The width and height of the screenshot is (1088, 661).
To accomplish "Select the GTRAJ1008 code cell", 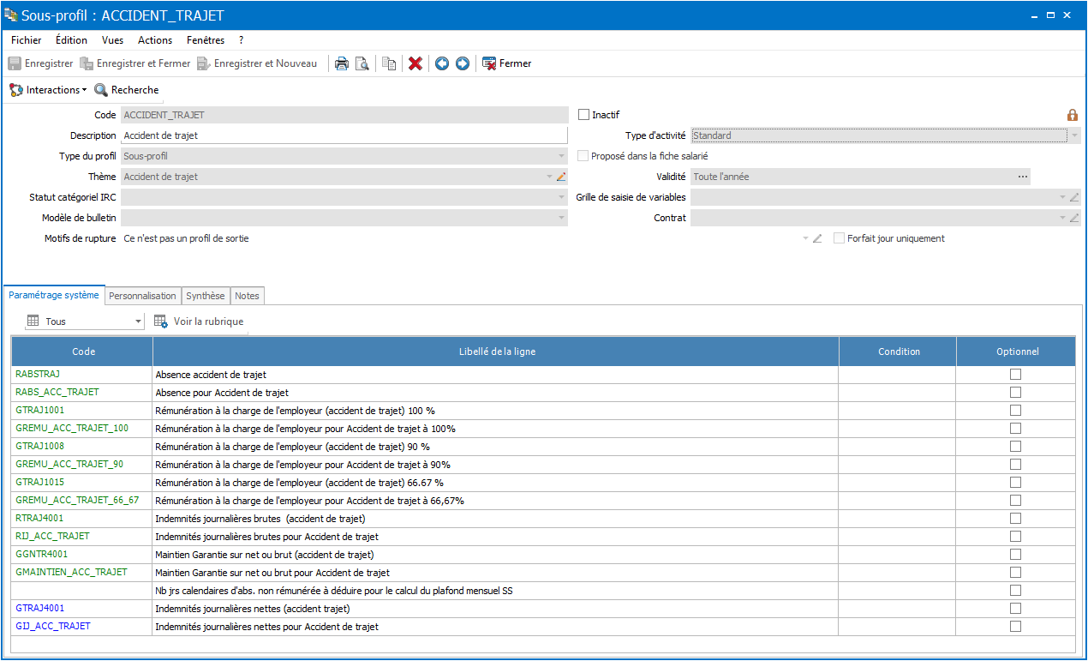I will pos(82,447).
